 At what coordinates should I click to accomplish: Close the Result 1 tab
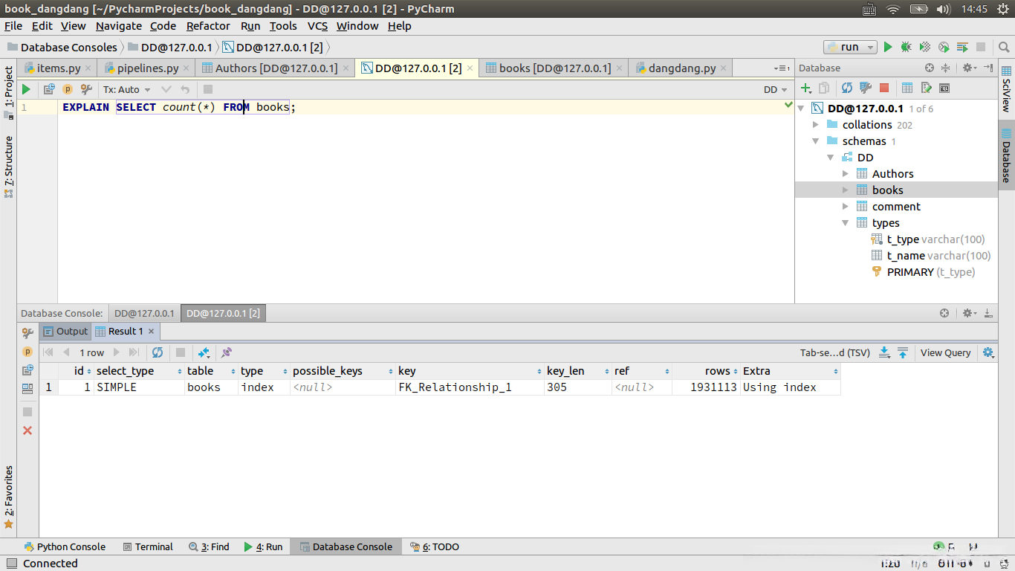coord(151,332)
